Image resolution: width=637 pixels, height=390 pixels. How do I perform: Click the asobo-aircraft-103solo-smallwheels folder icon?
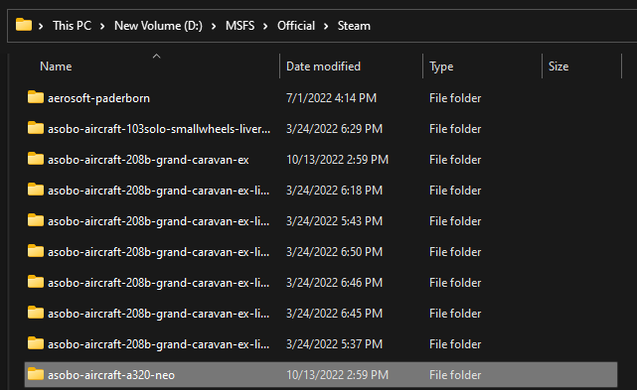coord(36,128)
